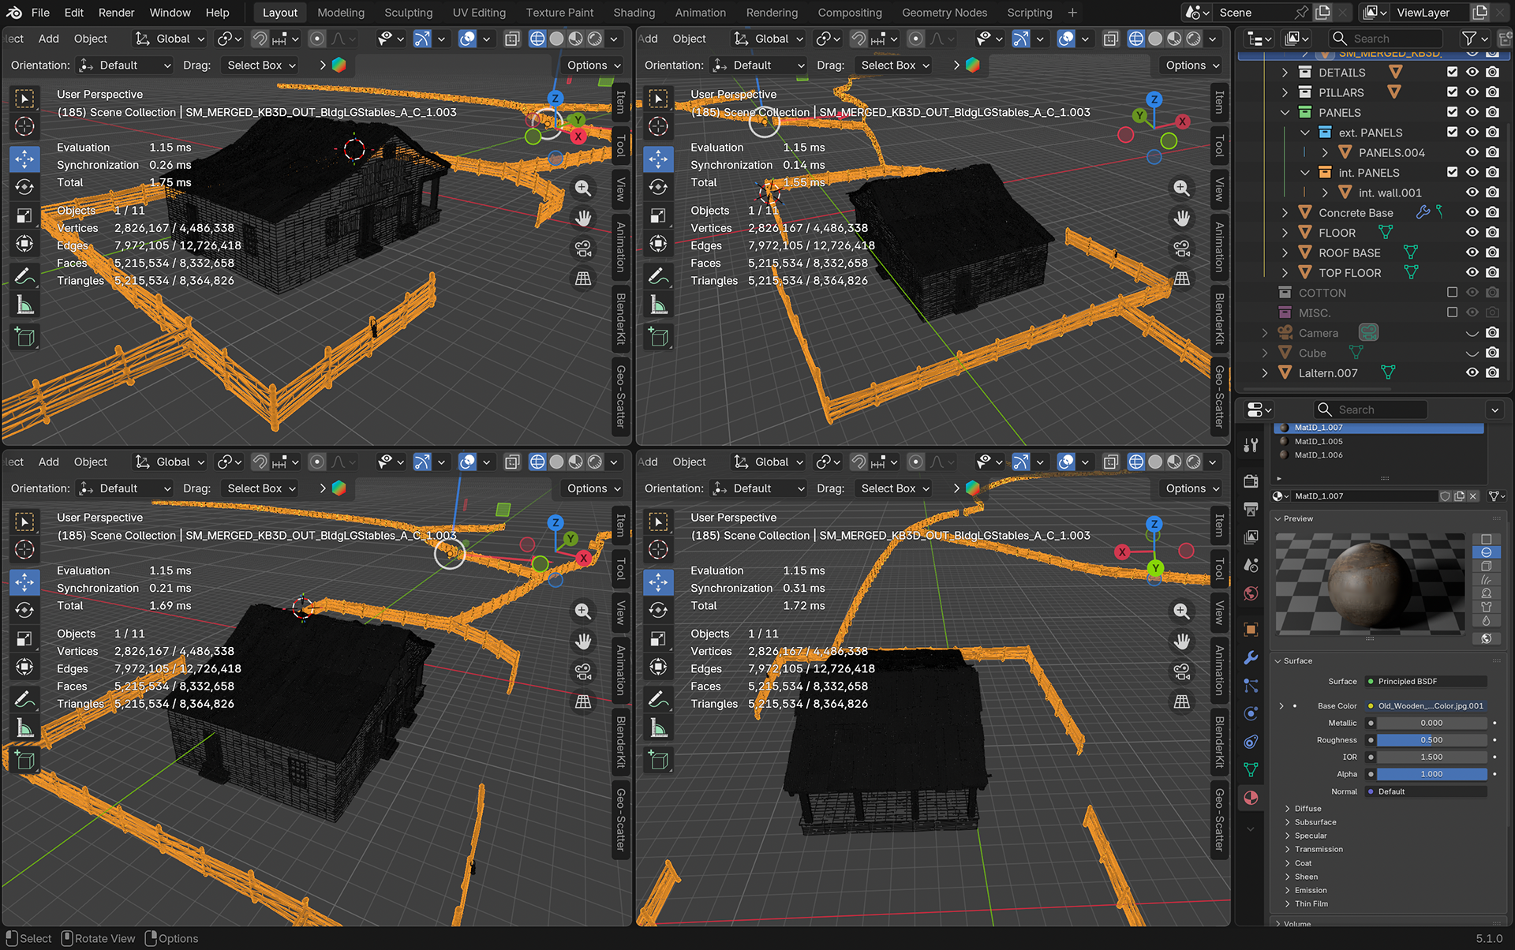
Task: Open the Orientation Default dropdown in top-left viewport
Action: click(x=125, y=65)
